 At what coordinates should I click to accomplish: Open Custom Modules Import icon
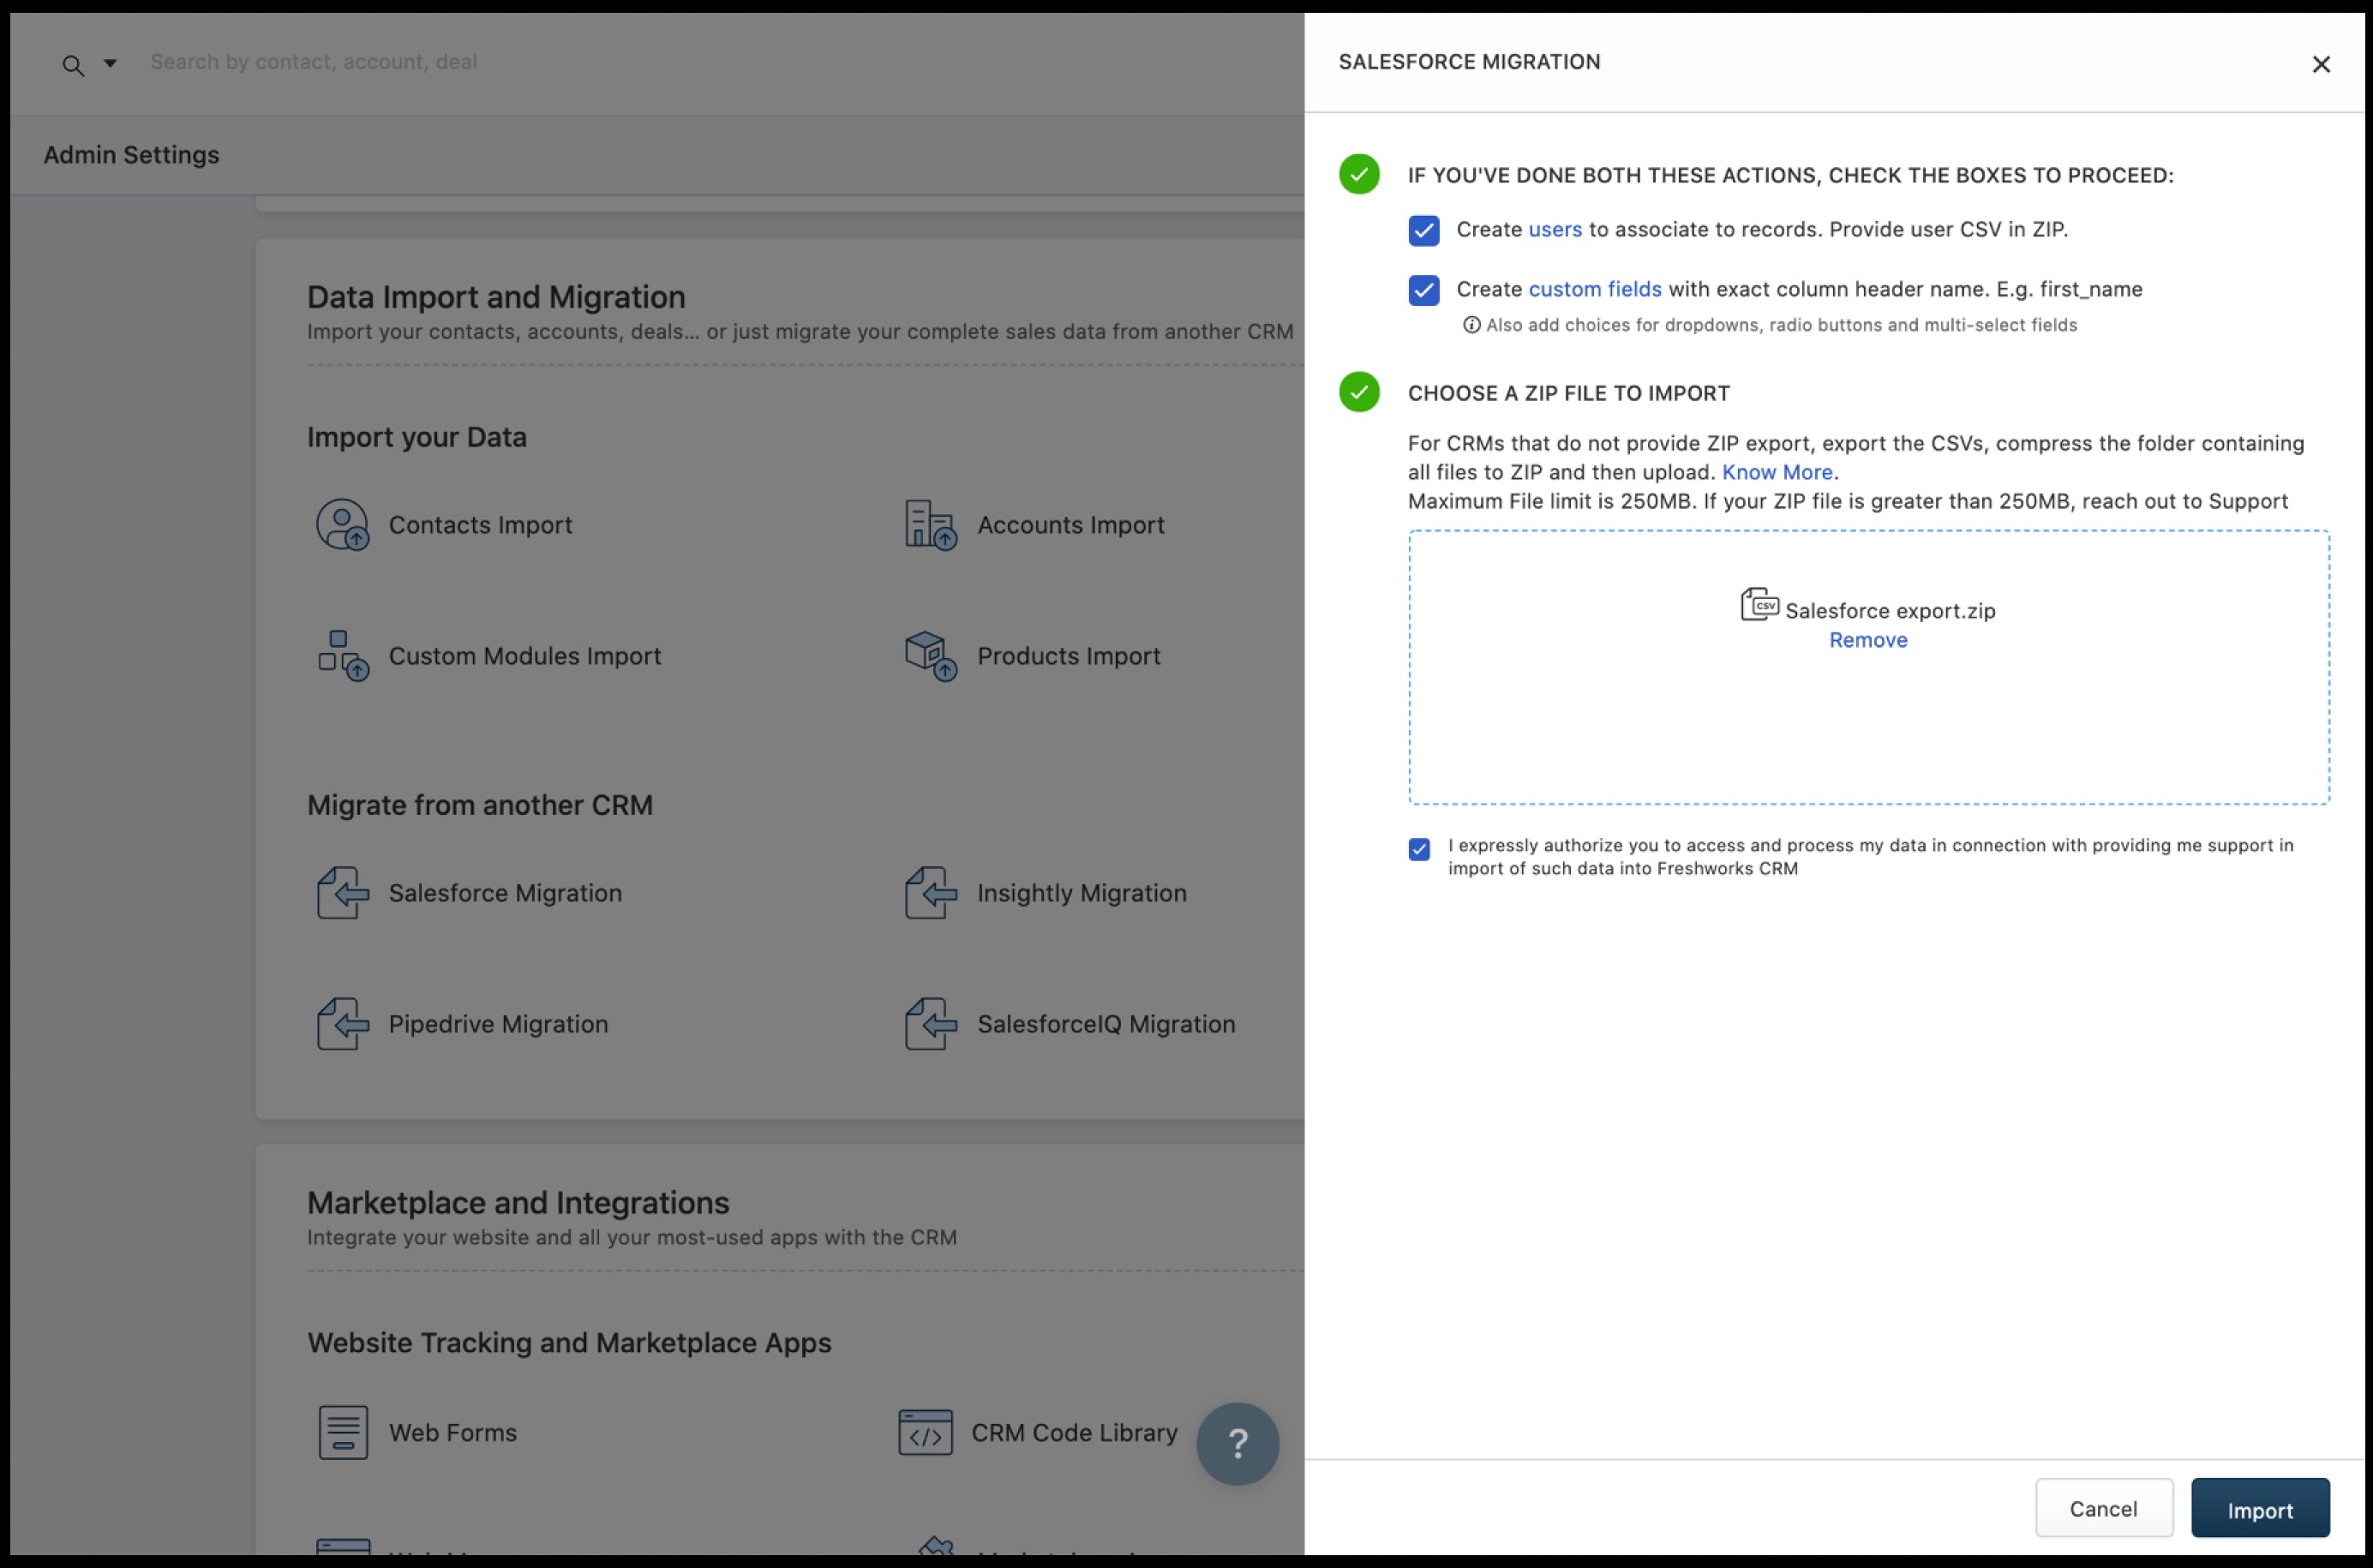(x=342, y=656)
